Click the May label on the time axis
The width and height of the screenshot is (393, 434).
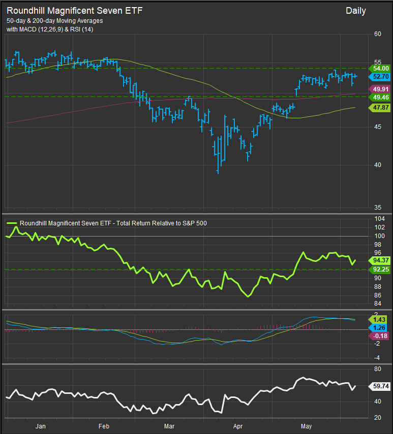tap(306, 426)
